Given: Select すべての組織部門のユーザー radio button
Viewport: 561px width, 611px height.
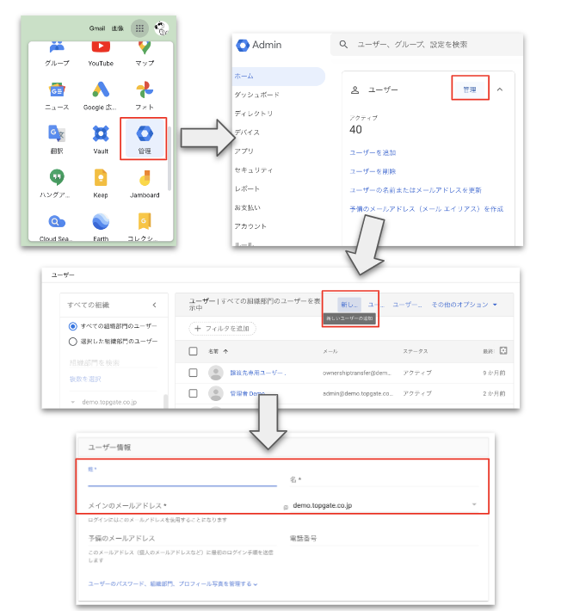Looking at the screenshot, I should point(72,326).
